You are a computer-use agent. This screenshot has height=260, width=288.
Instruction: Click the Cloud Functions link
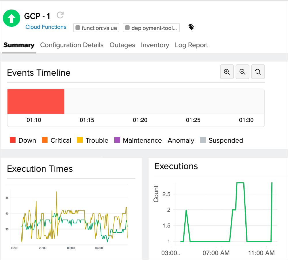click(x=46, y=27)
